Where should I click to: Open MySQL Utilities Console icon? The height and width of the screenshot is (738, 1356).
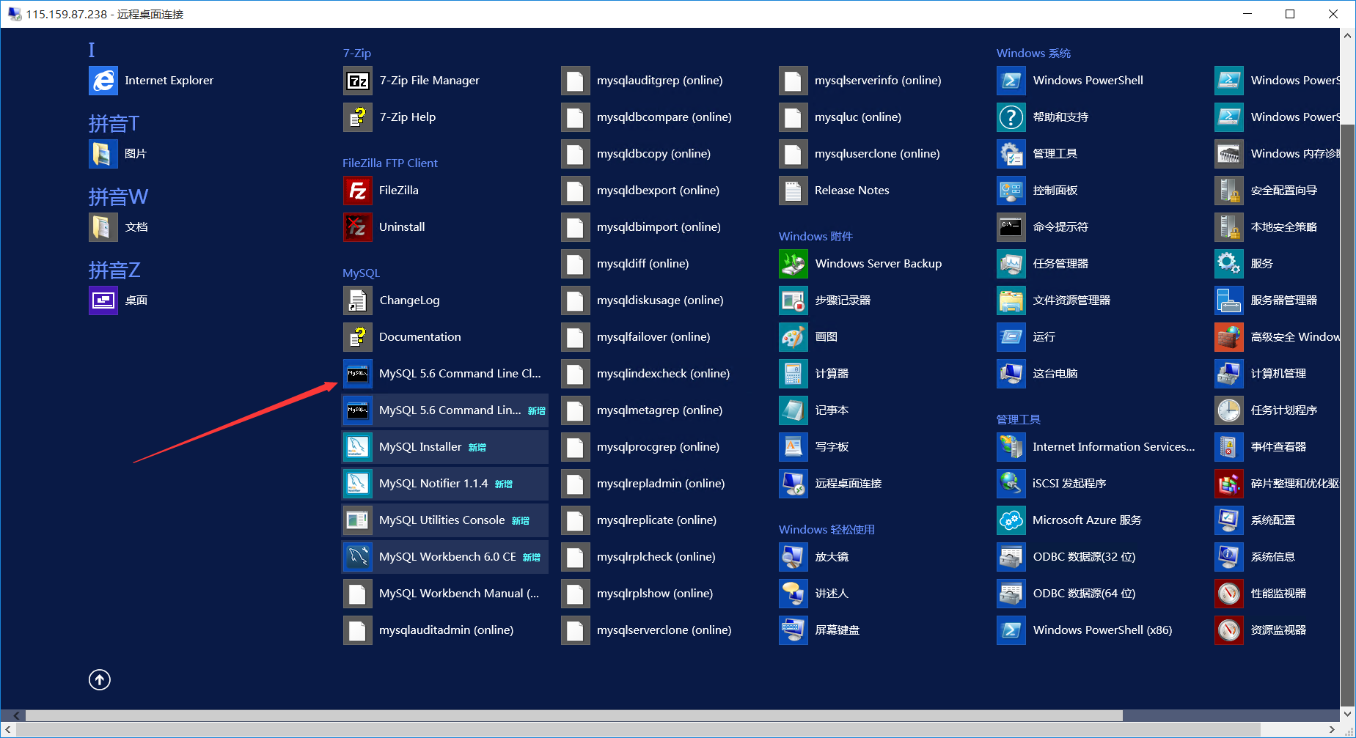coord(358,520)
